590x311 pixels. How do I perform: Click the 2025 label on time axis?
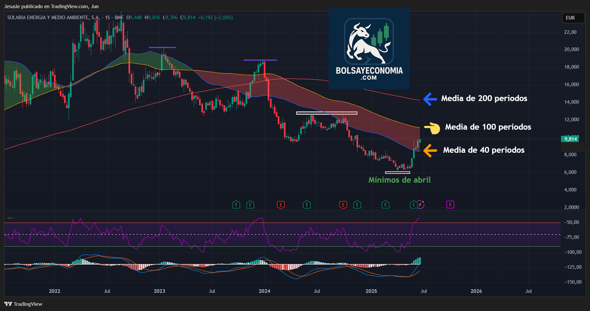(371, 291)
